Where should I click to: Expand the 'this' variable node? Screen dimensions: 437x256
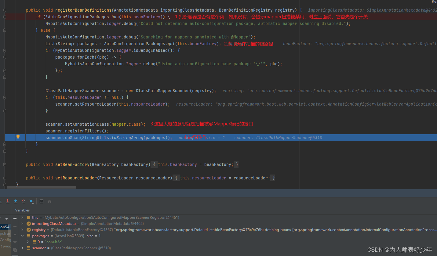22,218
